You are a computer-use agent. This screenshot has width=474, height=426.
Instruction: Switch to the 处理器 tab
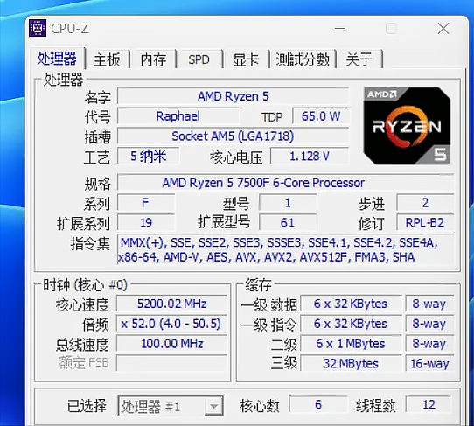[57, 59]
